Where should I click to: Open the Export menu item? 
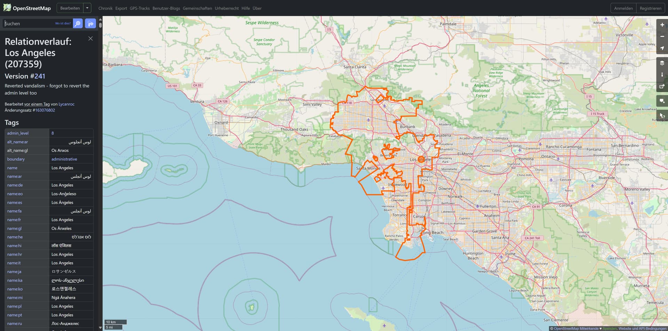(121, 8)
